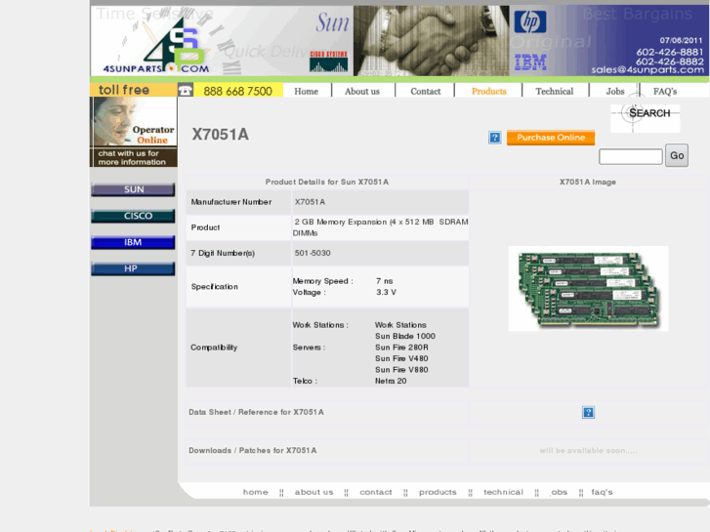Open the FAQ's tab
The height and width of the screenshot is (532, 710).
(x=665, y=91)
